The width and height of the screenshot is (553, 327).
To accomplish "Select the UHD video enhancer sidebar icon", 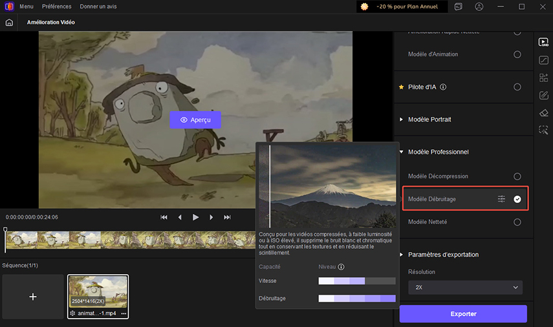I will coord(543,43).
